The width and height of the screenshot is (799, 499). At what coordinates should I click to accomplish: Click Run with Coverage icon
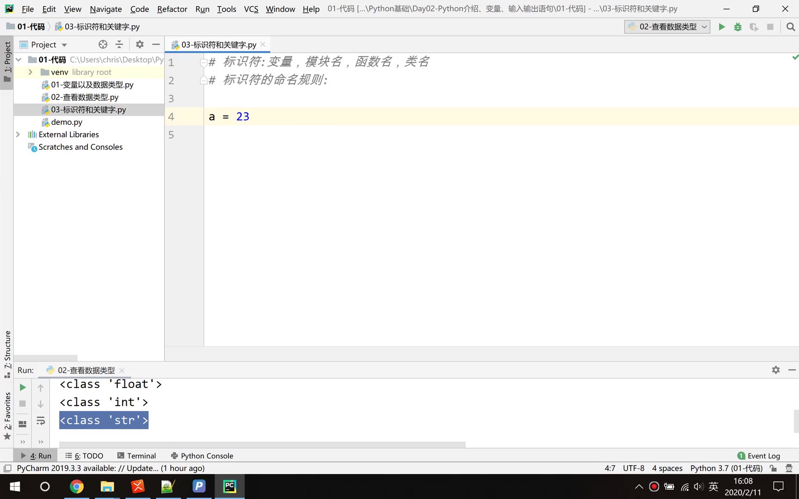pos(754,27)
